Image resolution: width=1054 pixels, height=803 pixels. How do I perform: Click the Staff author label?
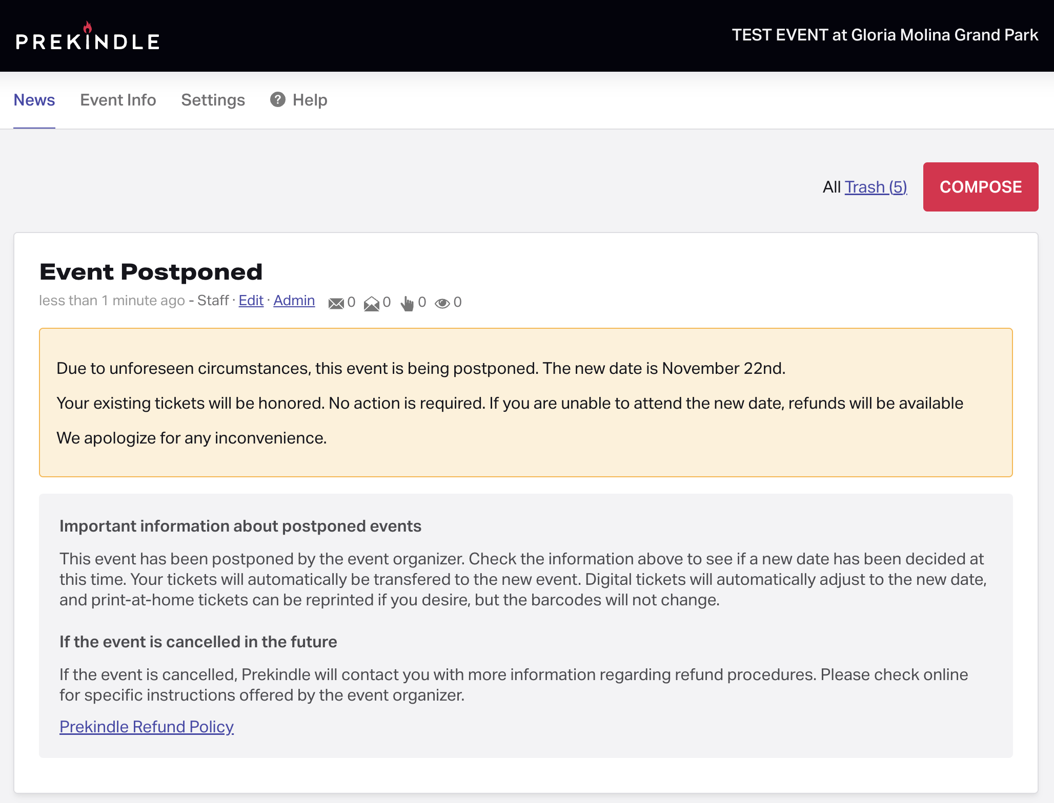(x=213, y=301)
